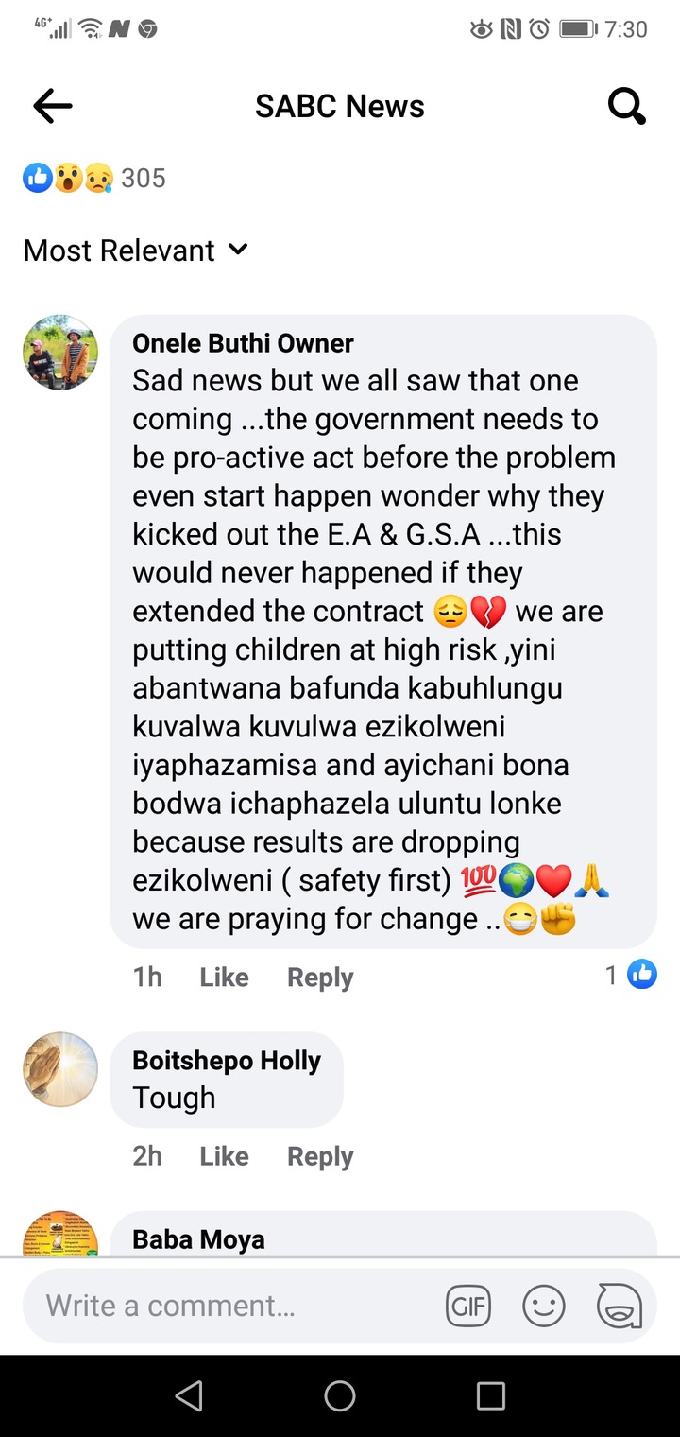The width and height of the screenshot is (680, 1437).
Task: Reply to Onele Buthi Owner's comment
Action: (320, 978)
